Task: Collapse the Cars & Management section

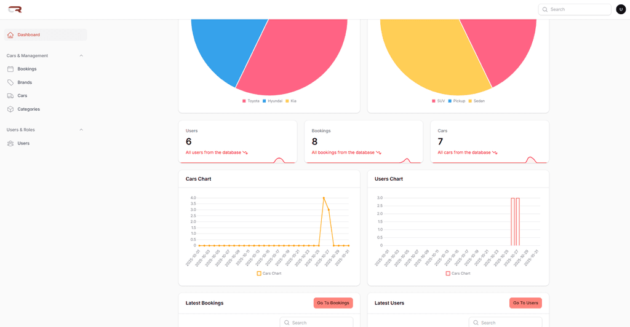Action: coord(81,56)
